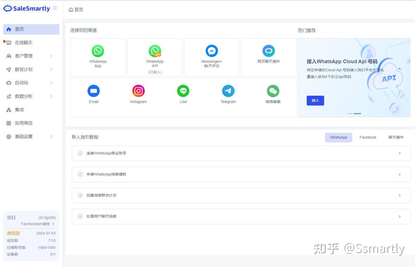This screenshot has height=267, width=415.
Task: Open the 网页聊天插件 chat widget icon
Action: pyautogui.click(x=269, y=51)
